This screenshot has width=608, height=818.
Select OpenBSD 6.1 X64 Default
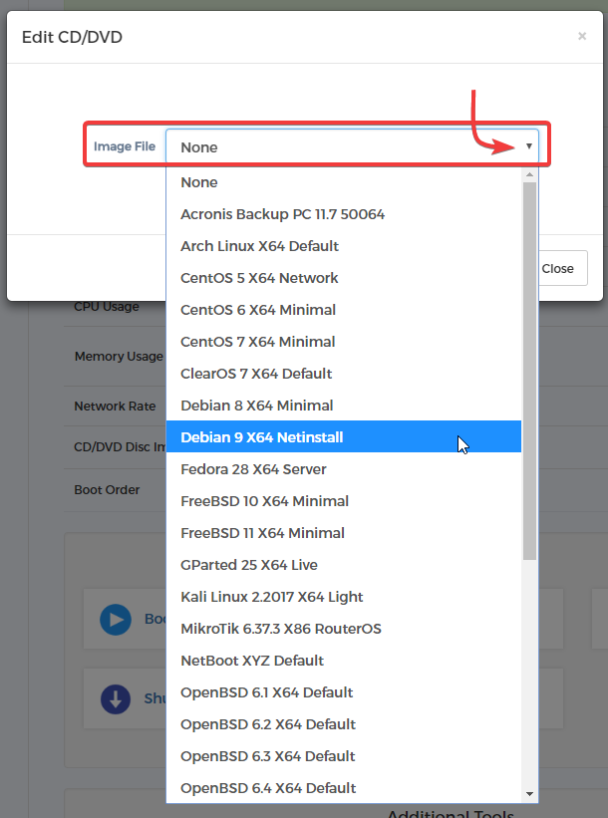tap(344, 691)
